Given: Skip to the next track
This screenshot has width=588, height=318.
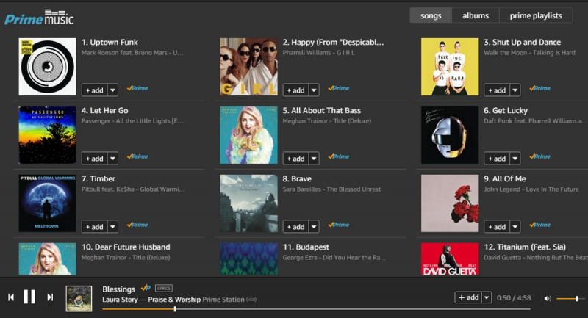Looking at the screenshot, I should (50, 297).
